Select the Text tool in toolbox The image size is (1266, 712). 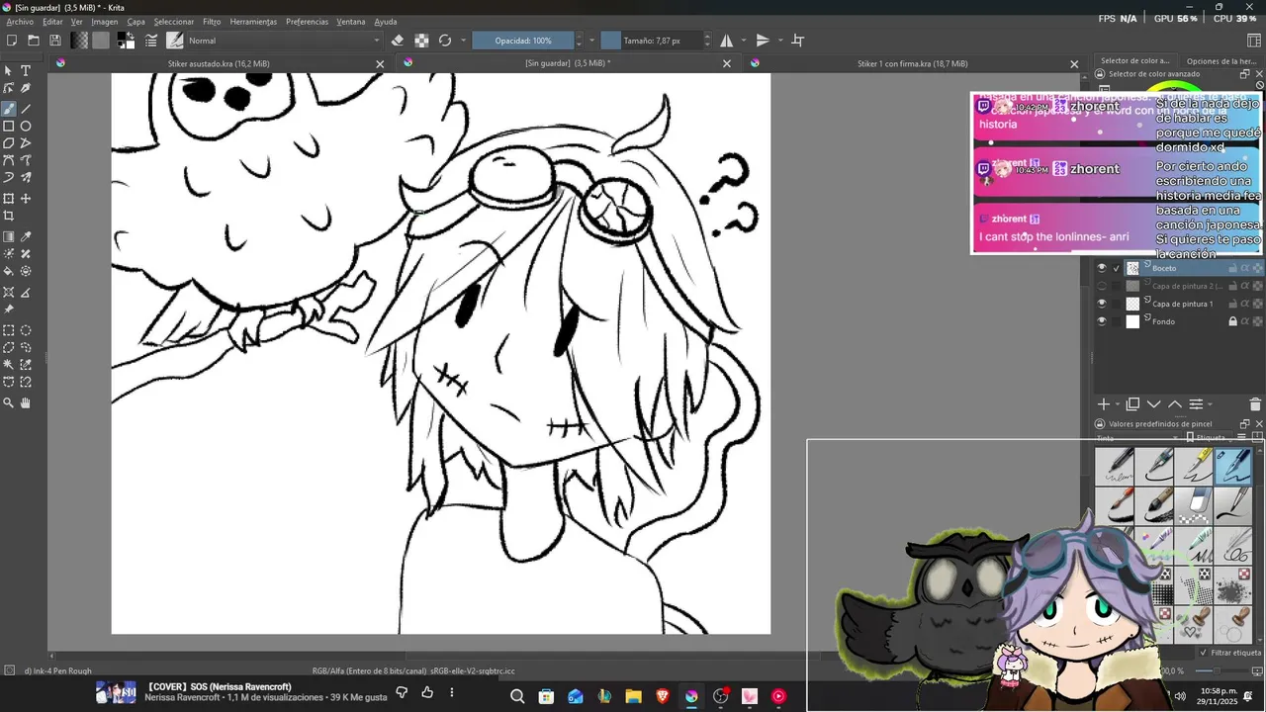point(26,71)
